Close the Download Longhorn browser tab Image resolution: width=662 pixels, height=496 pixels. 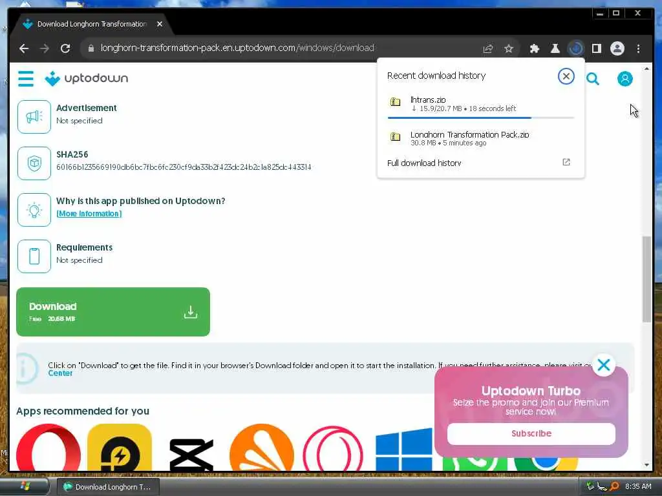coord(160,24)
